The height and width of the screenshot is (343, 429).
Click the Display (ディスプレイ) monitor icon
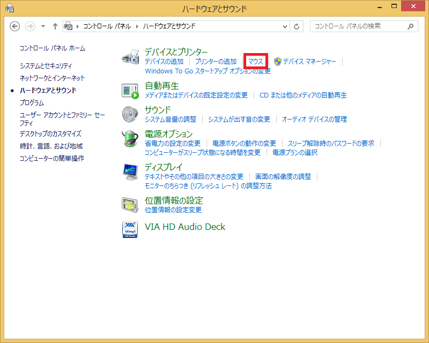coord(130,171)
